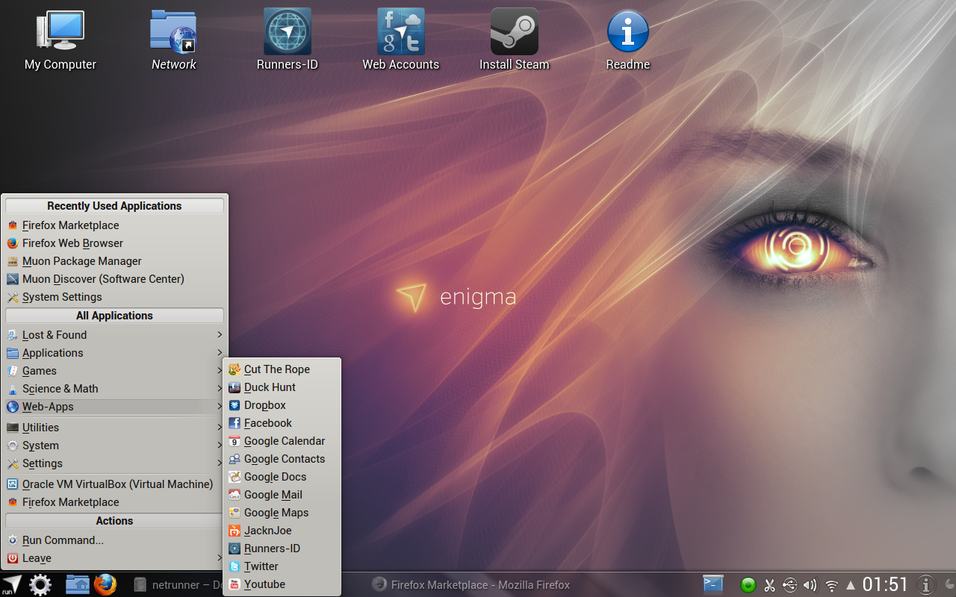The height and width of the screenshot is (597, 956).
Task: Show hidden tray icons with the up arrow
Action: (850, 585)
